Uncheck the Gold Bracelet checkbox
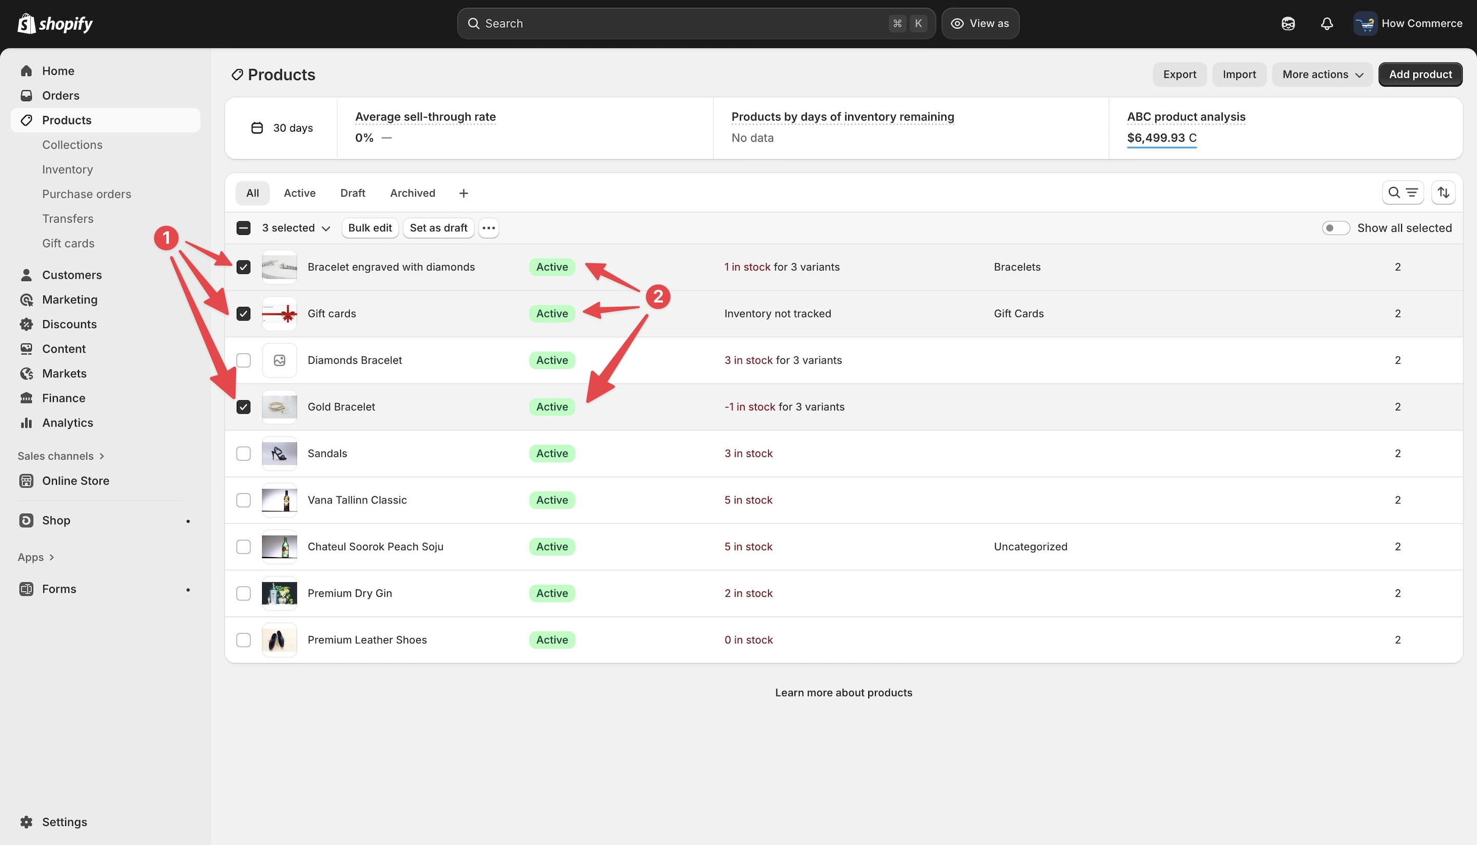The image size is (1477, 845). tap(244, 407)
